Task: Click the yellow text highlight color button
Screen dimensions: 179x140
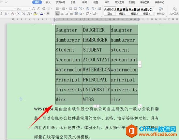Action: pos(35,13)
